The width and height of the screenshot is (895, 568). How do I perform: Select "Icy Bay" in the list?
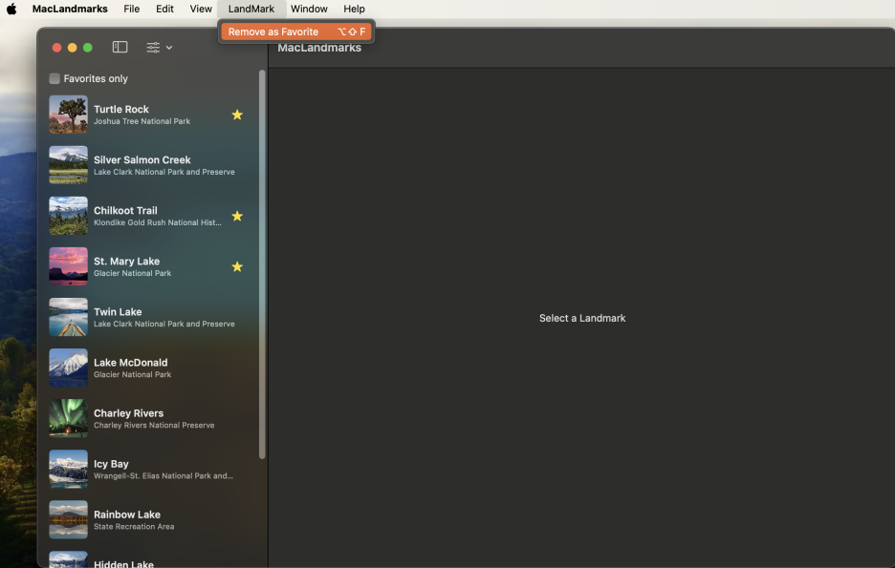pos(111,464)
